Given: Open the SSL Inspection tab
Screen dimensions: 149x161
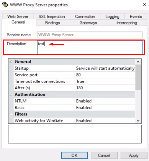Looking at the screenshot, I should pyautogui.click(x=52, y=16).
